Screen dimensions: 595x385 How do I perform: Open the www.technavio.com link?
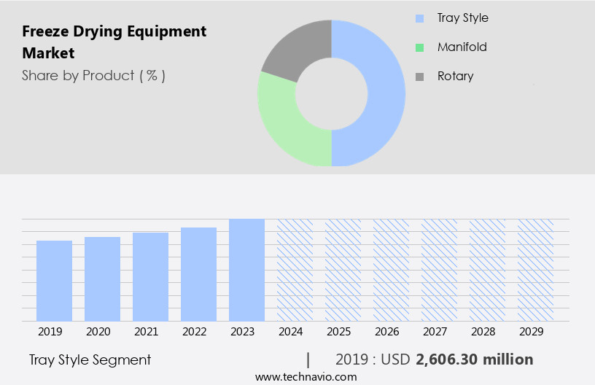coord(306,376)
